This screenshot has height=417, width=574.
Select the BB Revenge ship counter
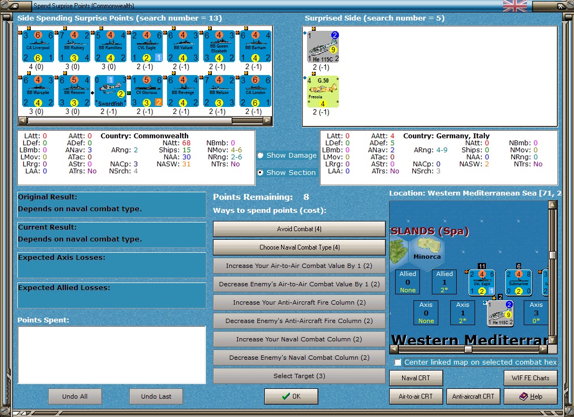point(183,91)
